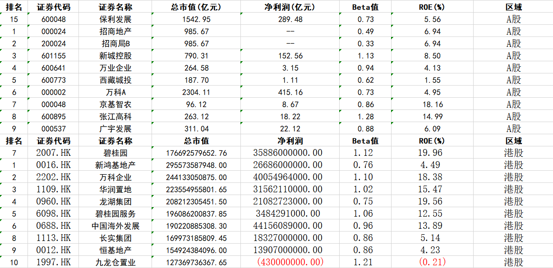The height and width of the screenshot is (268, 553).
Task: Select market value 1542.95
Action: (196, 19)
